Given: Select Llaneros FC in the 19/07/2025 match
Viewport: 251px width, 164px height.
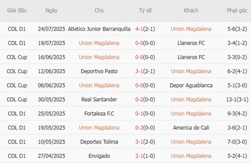Looking at the screenshot, I should point(191,43).
